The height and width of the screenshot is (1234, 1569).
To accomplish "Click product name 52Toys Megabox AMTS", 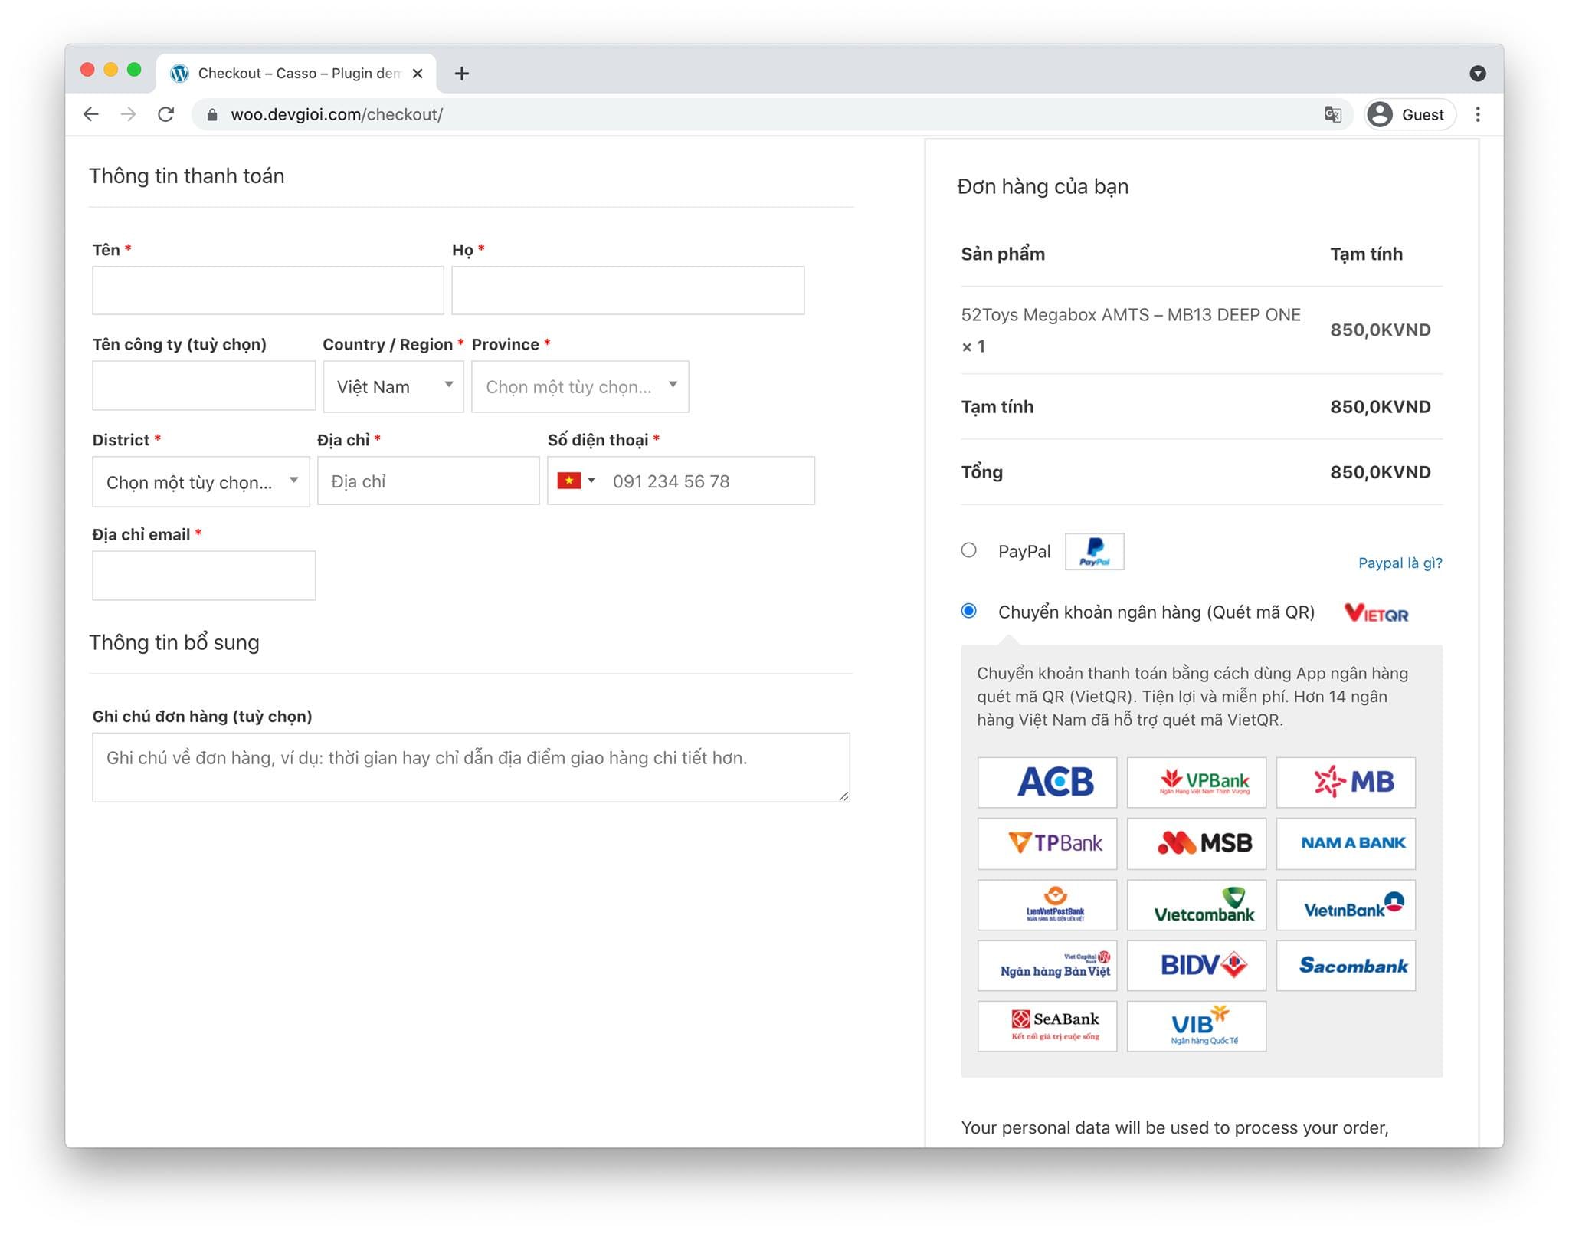I will 1131,315.
